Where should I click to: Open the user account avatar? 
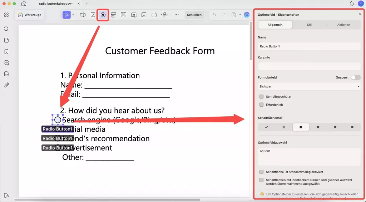pyautogui.click(x=361, y=4)
